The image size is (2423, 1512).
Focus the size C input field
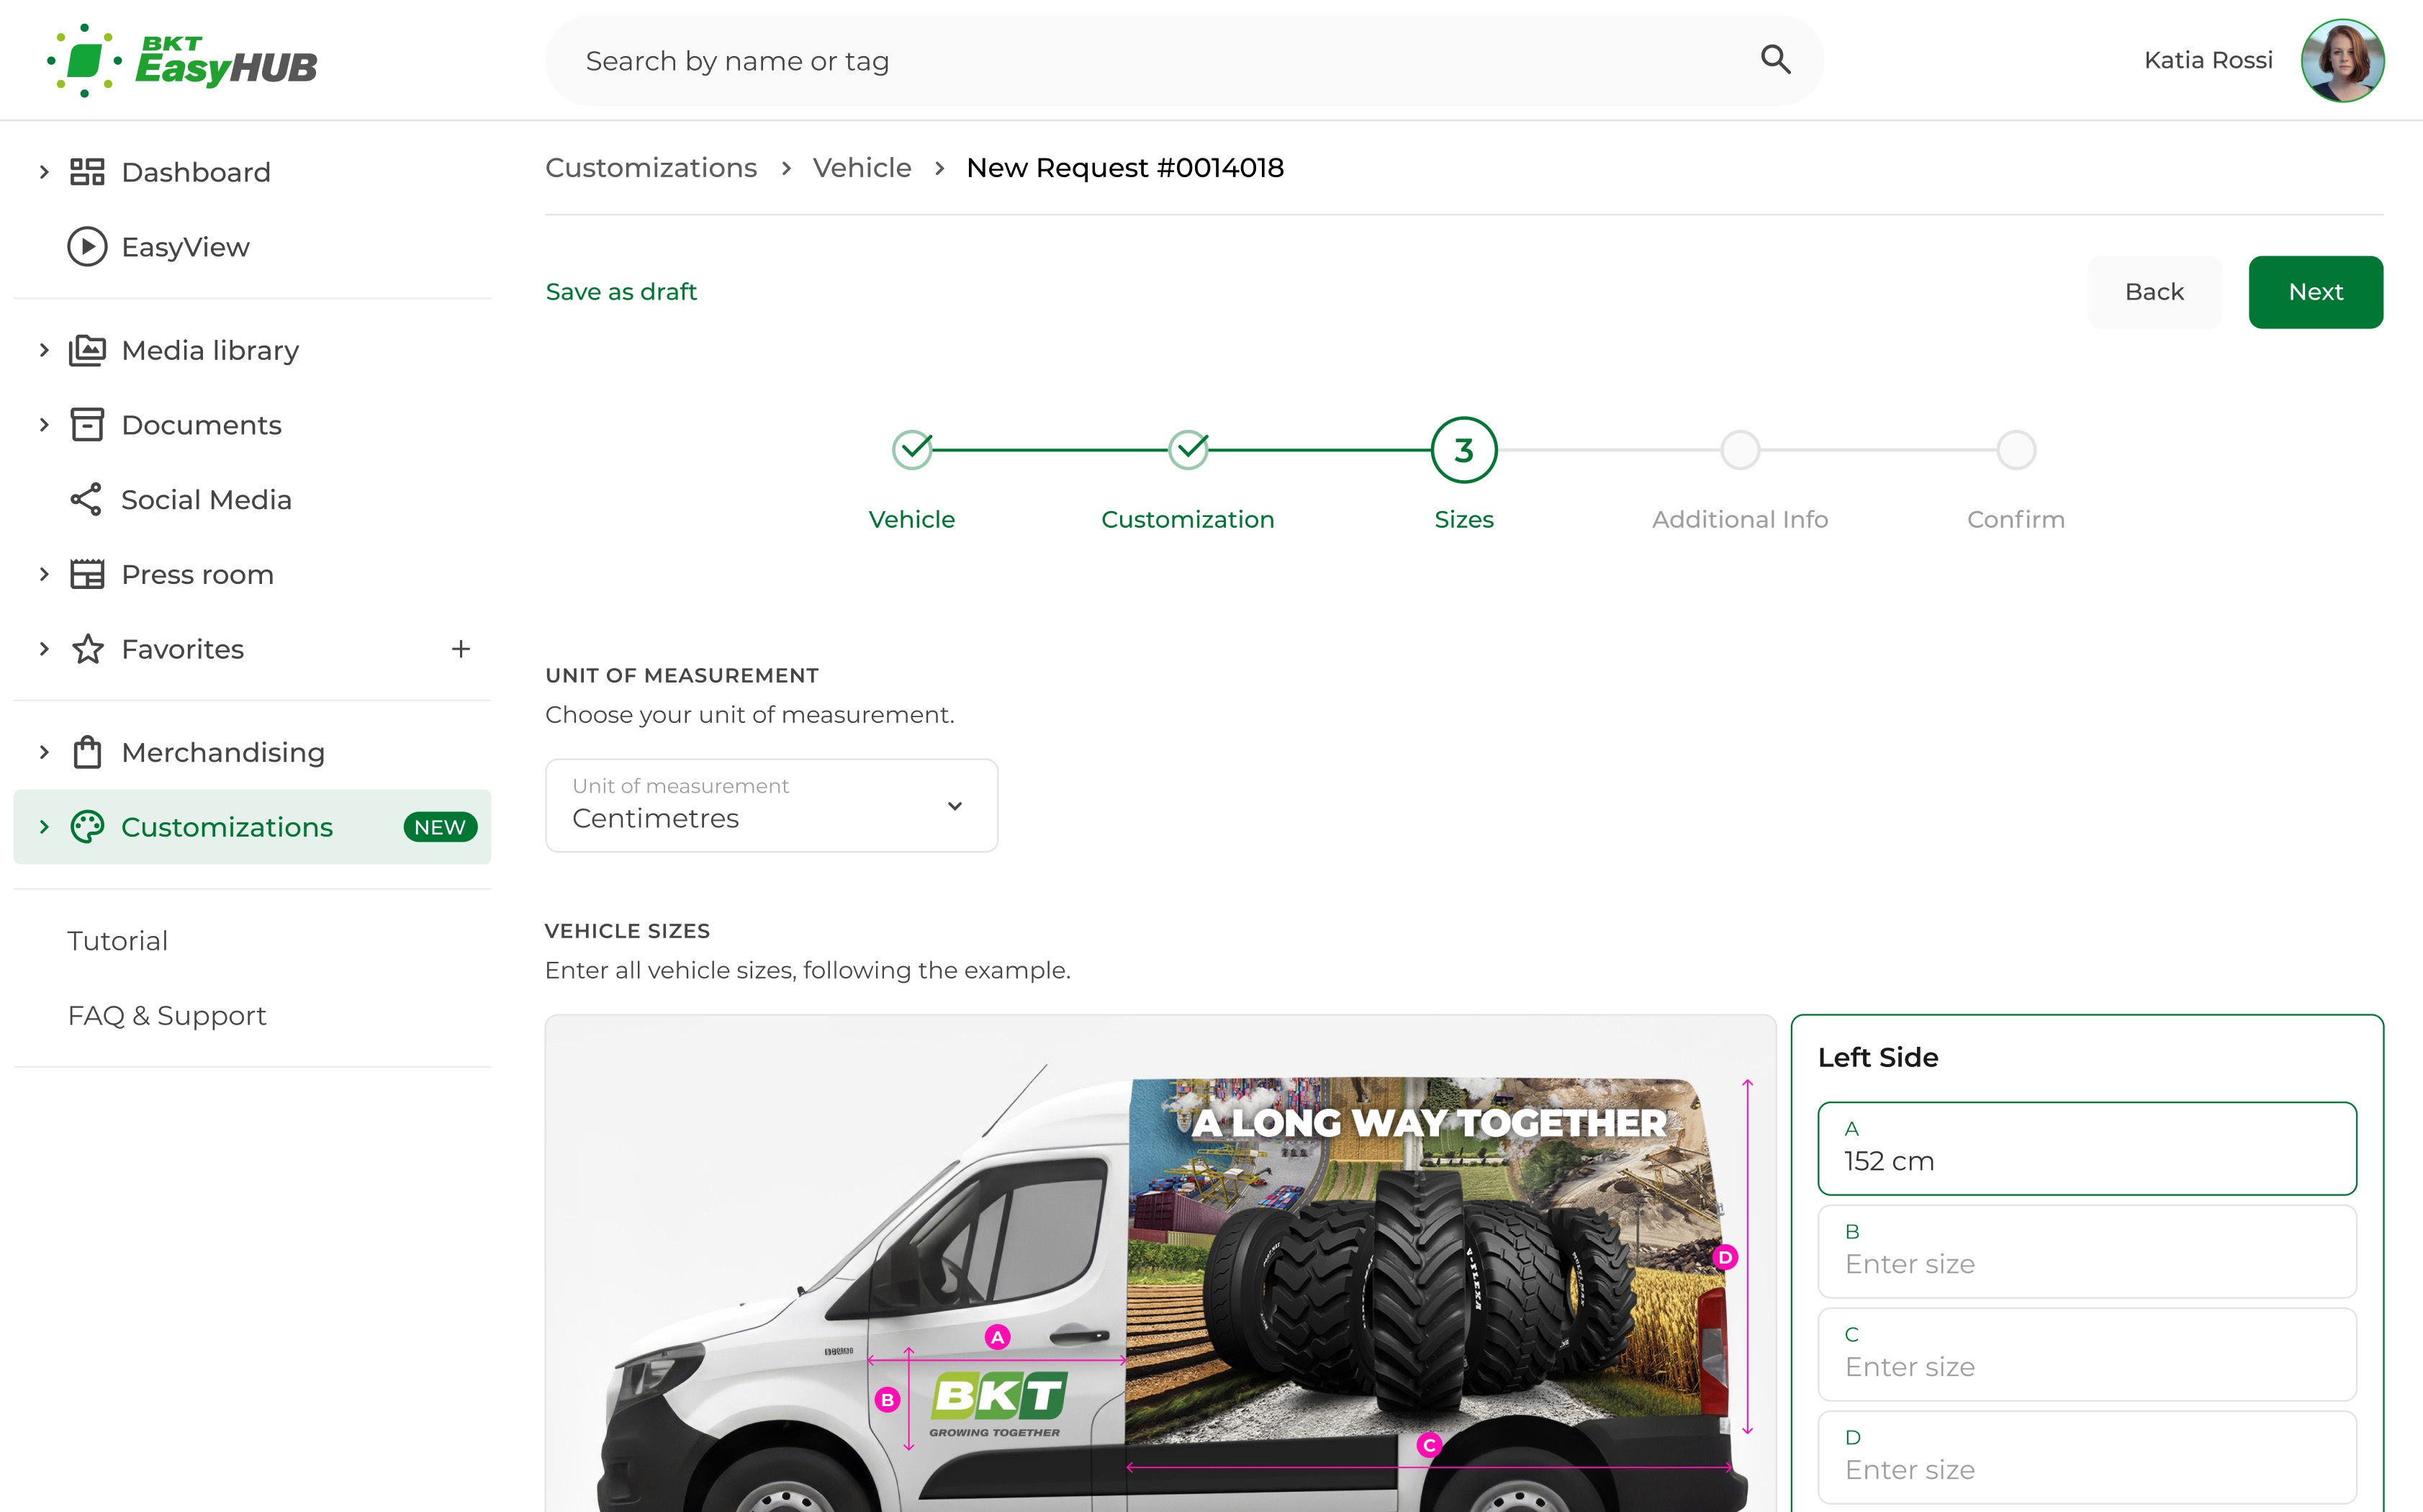point(2087,1354)
